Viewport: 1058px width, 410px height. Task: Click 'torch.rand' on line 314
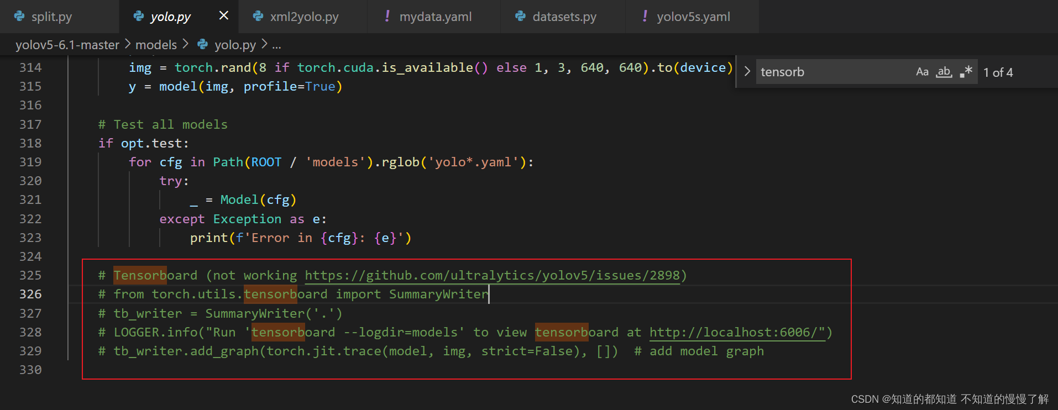213,67
